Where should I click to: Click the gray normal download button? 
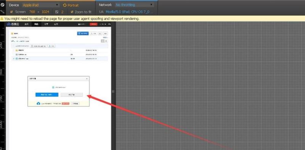point(72,95)
